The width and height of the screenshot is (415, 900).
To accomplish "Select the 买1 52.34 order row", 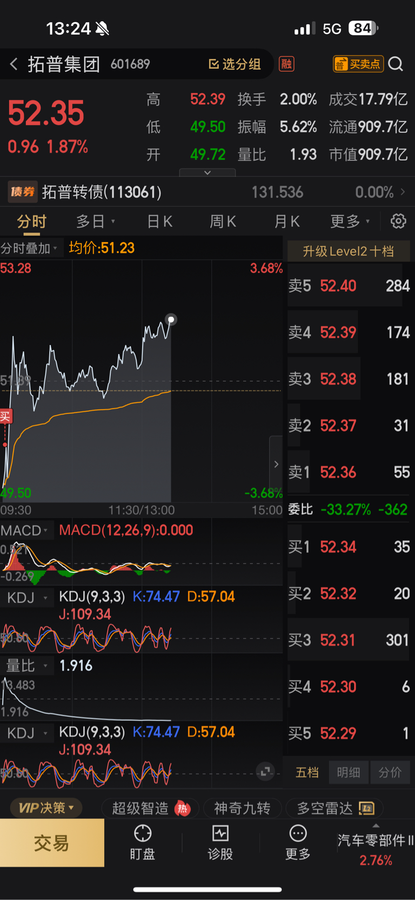I will [349, 546].
